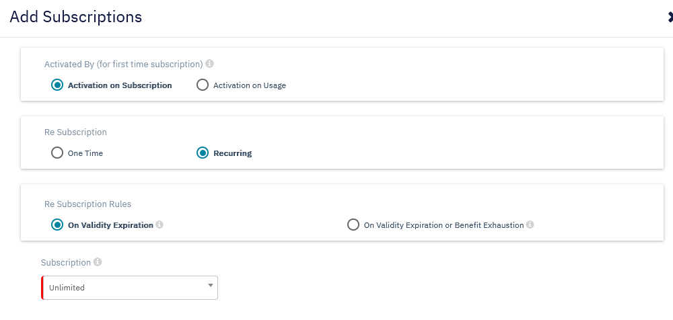Screen dimensions: 673x320
Task: Select the Activation on Subscription radio circle
Action: tap(57, 85)
